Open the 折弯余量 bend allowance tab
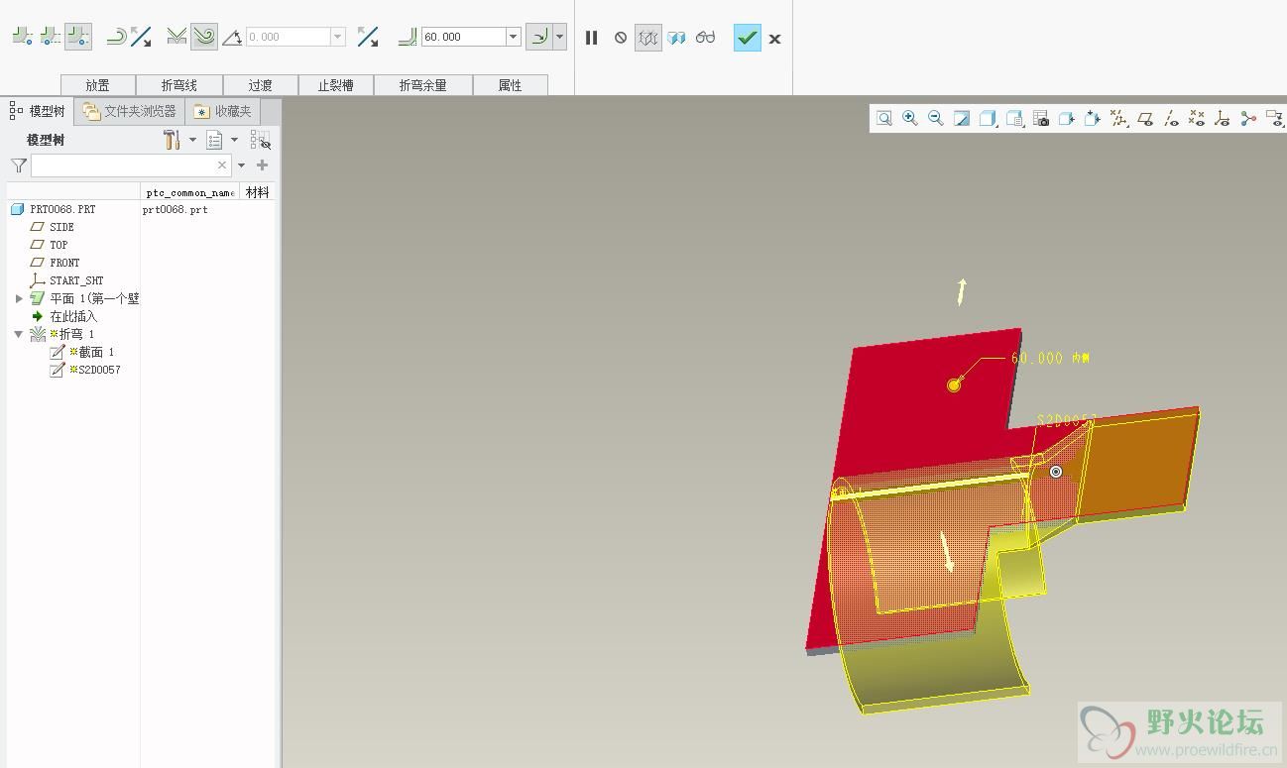This screenshot has width=1287, height=768. [423, 85]
